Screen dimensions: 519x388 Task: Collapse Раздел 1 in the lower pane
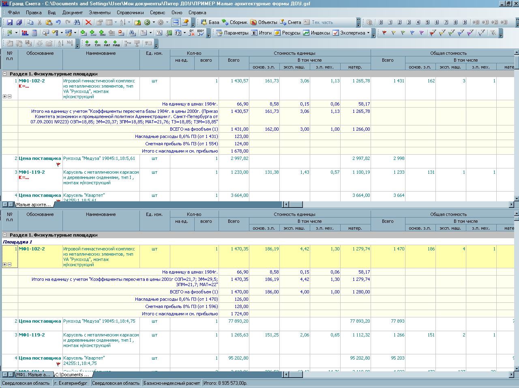tap(5, 235)
